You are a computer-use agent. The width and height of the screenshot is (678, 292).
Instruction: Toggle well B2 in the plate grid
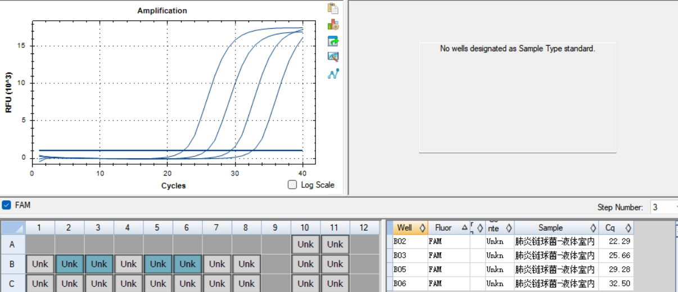(x=70, y=264)
